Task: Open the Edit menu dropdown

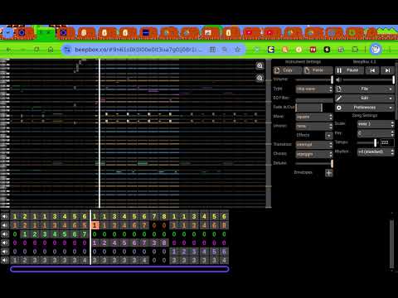Action: tap(364, 99)
